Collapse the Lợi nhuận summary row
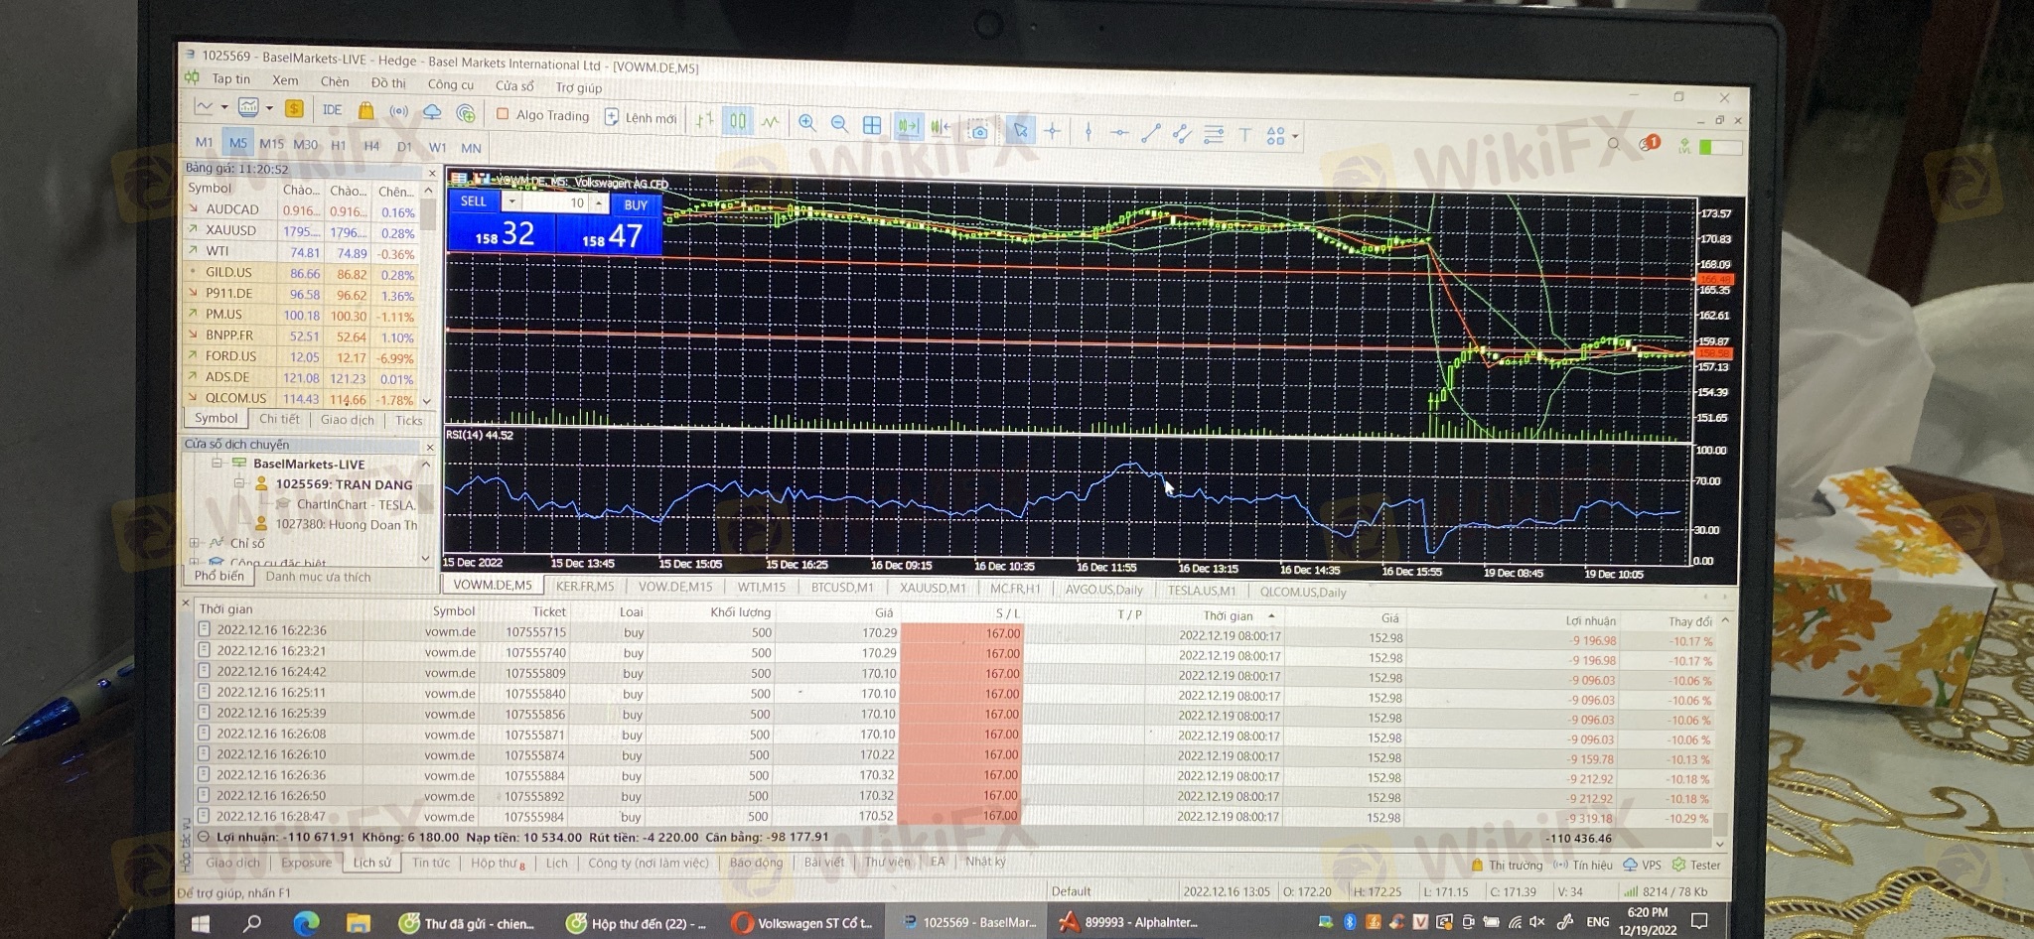This screenshot has height=939, width=2034. (203, 837)
